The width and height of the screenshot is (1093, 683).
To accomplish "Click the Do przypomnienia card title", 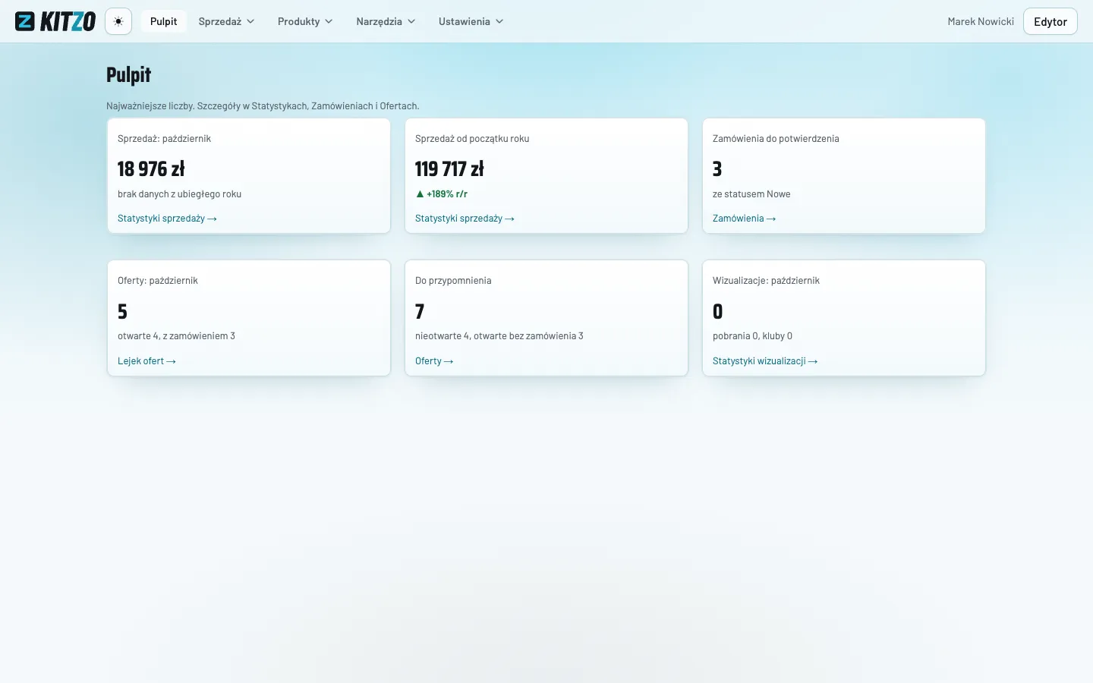I will (x=453, y=281).
